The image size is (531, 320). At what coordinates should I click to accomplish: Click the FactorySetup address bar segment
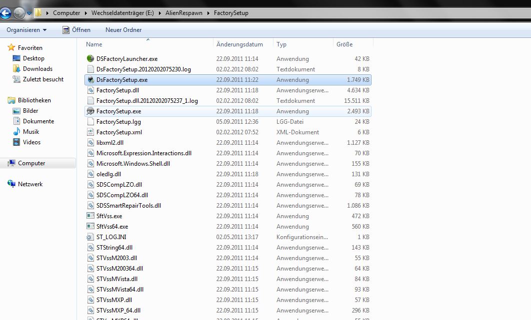[230, 13]
